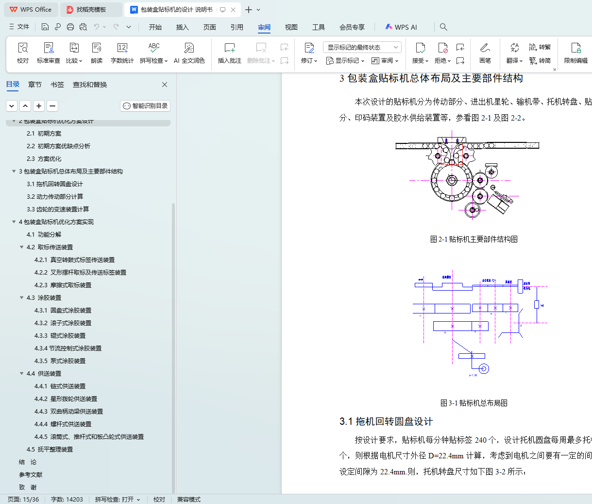Click 页面: 15/36 page indicator
This screenshot has width=592, height=504.
[x=23, y=499]
